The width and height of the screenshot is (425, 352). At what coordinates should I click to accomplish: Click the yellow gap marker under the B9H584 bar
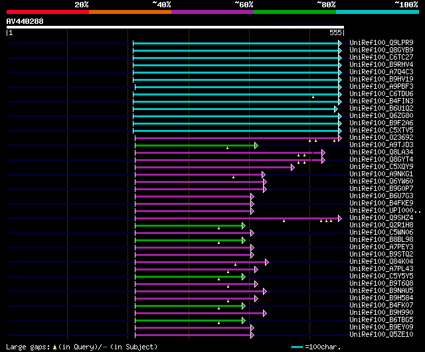pyautogui.click(x=228, y=301)
